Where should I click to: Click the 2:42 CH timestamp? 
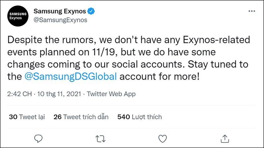(x=19, y=94)
